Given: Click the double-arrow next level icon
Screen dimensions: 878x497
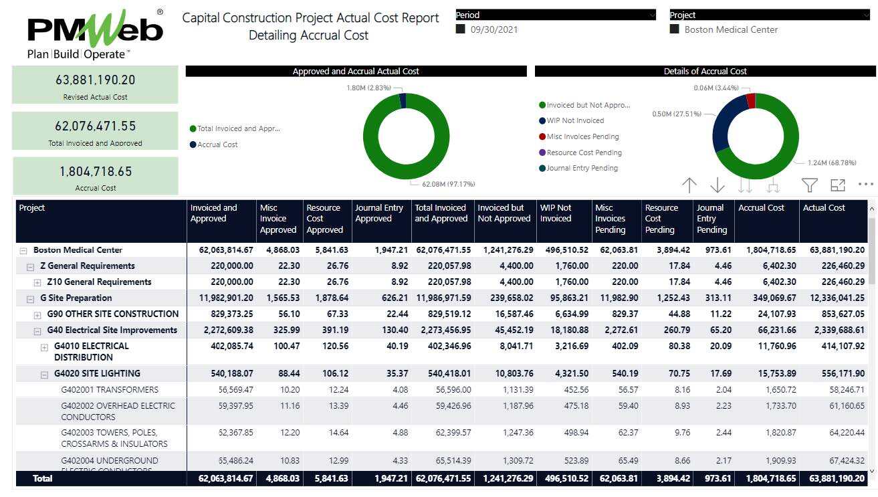Looking at the screenshot, I should tap(745, 185).
